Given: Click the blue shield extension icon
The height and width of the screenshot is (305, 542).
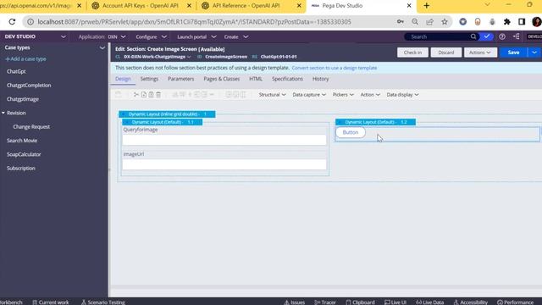Looking at the screenshot, I should click(463, 22).
